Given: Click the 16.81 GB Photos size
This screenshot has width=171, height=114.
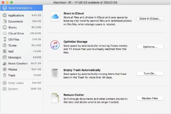Looking at the screenshot, I should [36, 69].
